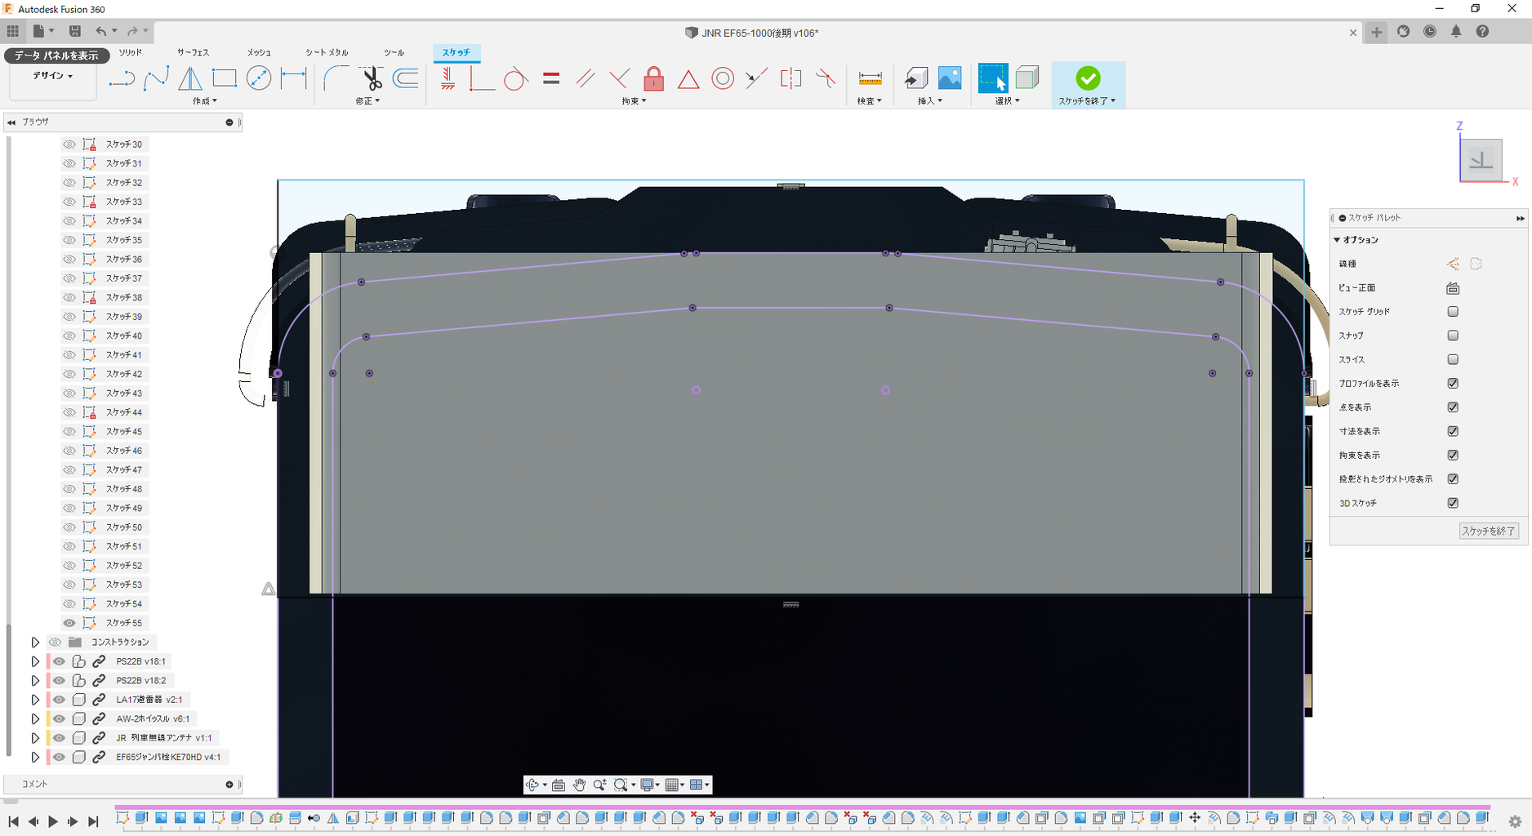Activate the Sketch Dimension tool

click(x=293, y=78)
